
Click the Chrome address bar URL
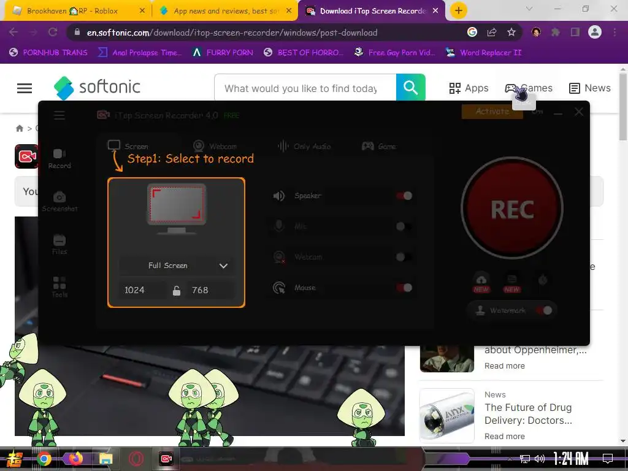click(x=232, y=33)
